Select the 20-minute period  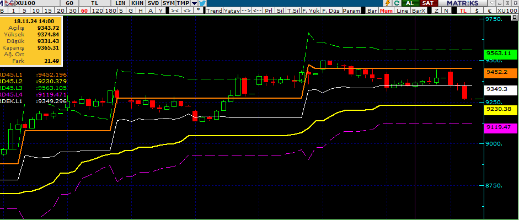coord(61,10)
